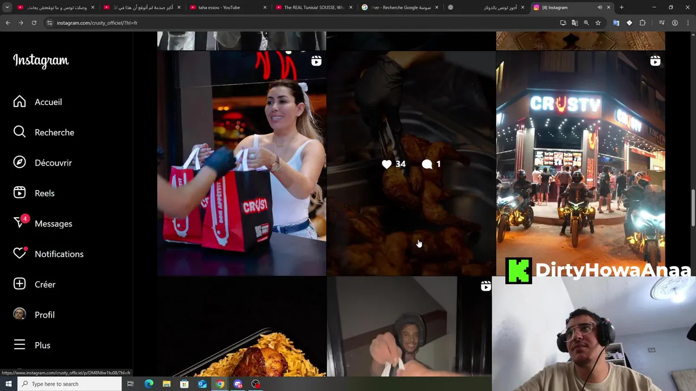Screen dimensions: 696x391
Task: Switch to The REAL Tunisia! SOUSSE tab
Action: click(314, 8)
